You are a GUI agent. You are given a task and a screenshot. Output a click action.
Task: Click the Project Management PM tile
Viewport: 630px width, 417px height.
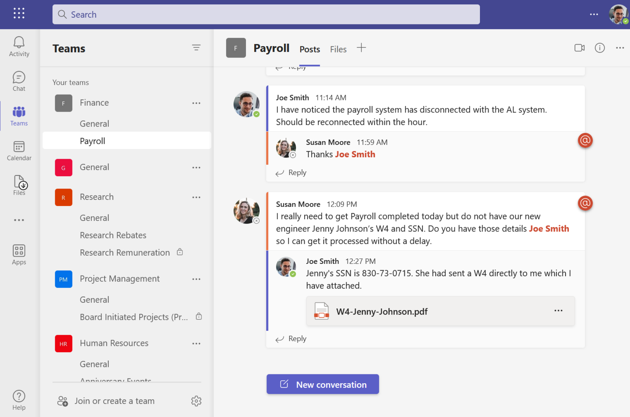[x=63, y=279]
